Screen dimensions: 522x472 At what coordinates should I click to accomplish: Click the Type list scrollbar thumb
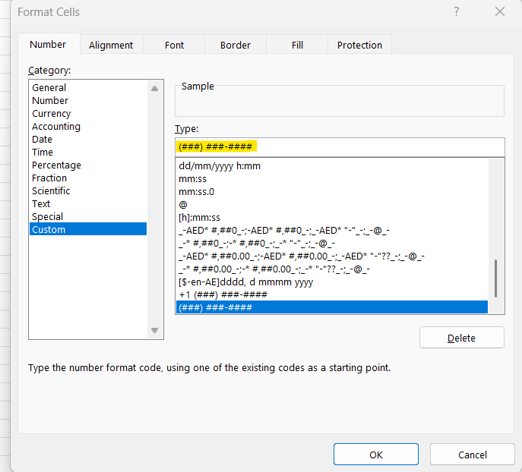(x=495, y=278)
